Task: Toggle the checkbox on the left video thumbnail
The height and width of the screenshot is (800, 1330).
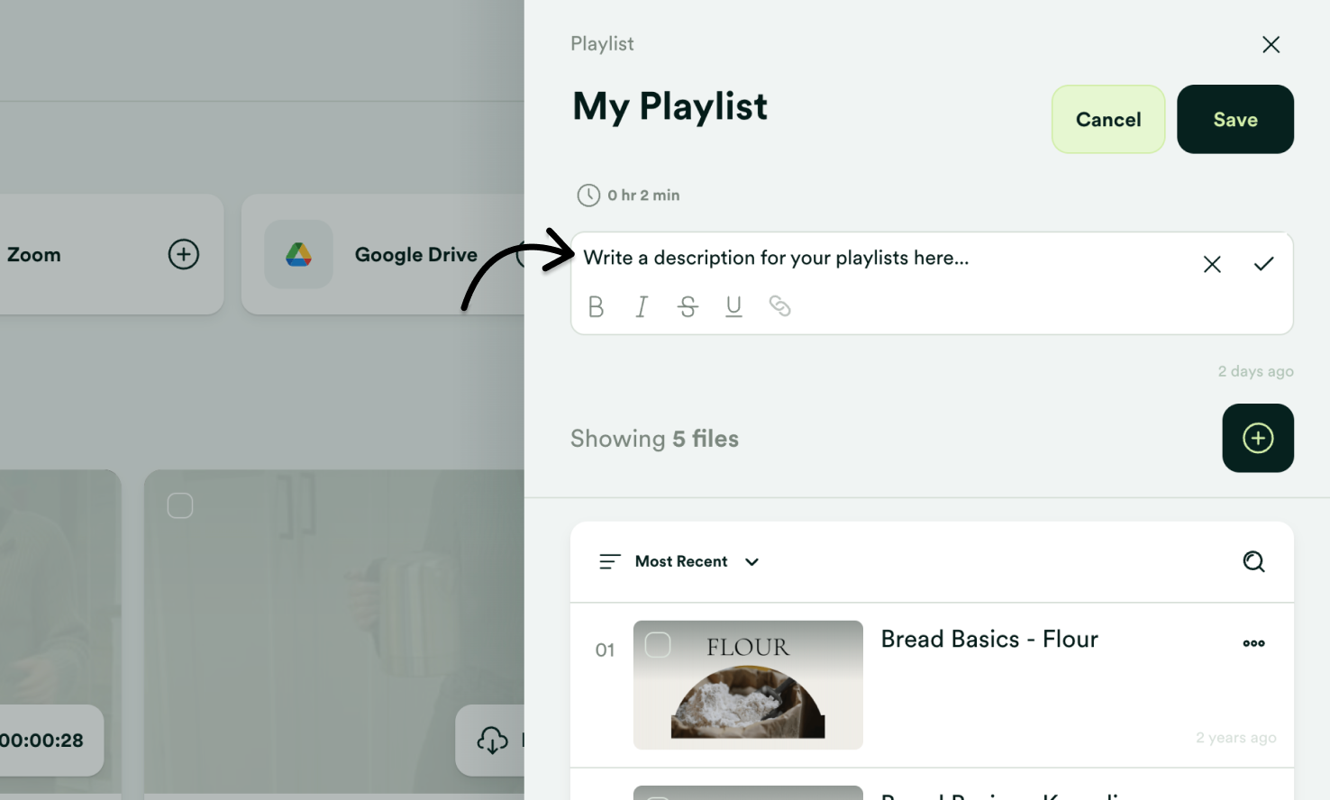Action: [x=179, y=505]
